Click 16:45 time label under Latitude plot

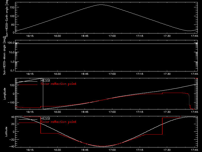click(85, 150)
